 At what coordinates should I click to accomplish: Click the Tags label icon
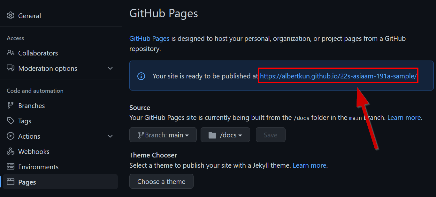[11, 121]
